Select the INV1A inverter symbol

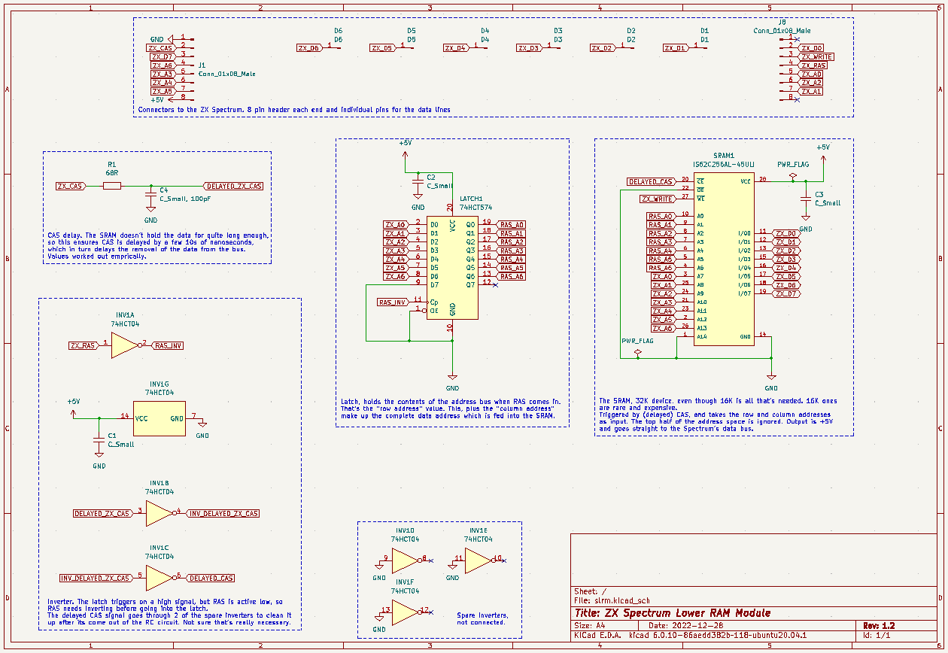pyautogui.click(x=123, y=345)
